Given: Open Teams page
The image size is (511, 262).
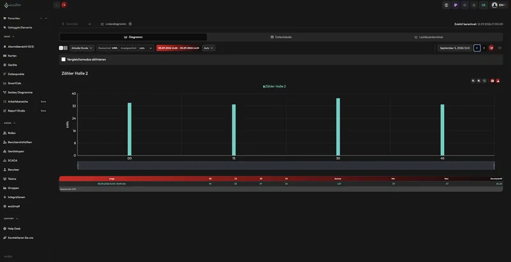Looking at the screenshot, I should [x=10, y=178].
